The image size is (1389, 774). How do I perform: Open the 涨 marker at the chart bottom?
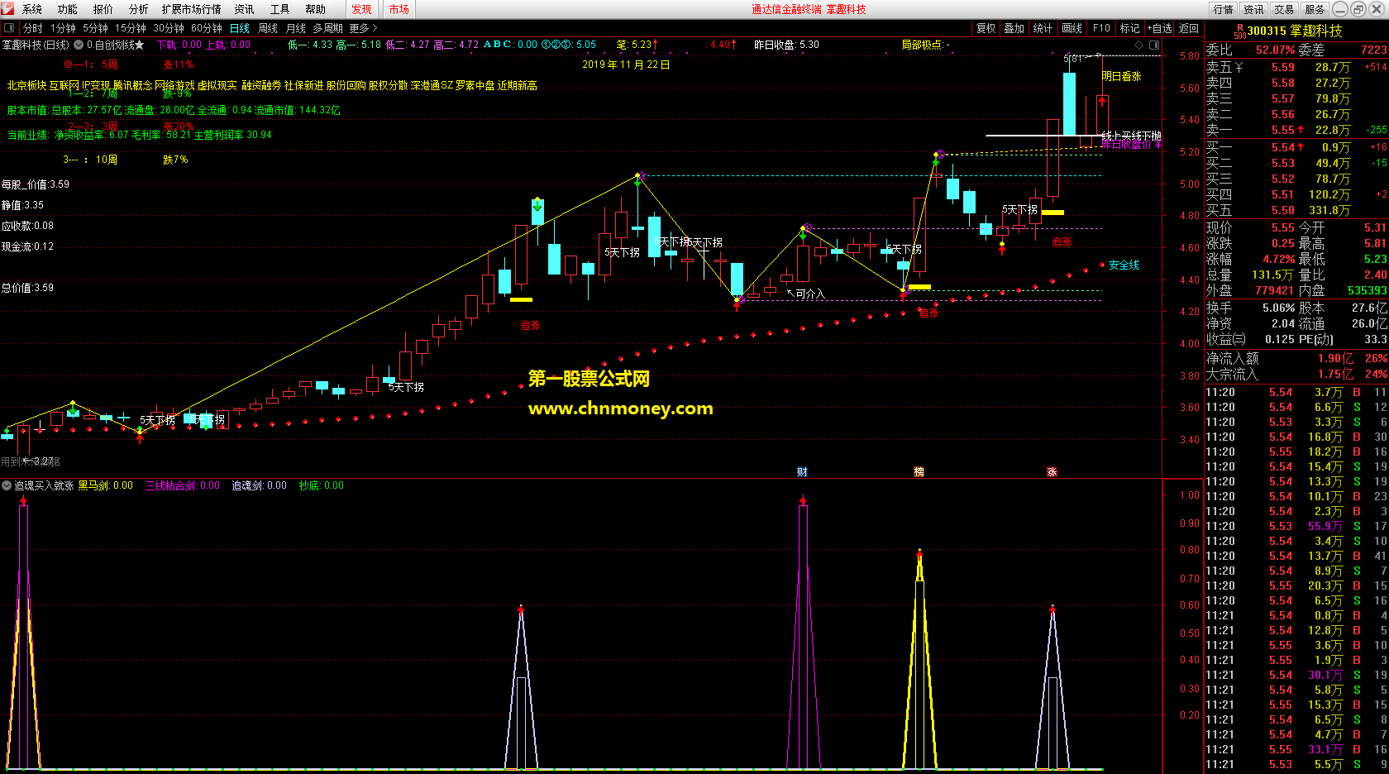[x=1052, y=471]
